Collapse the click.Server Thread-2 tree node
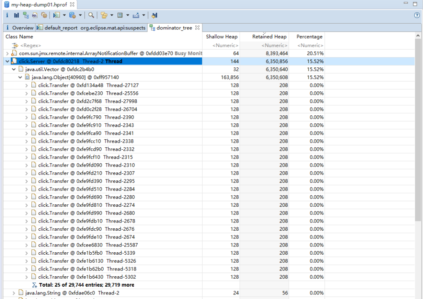Viewport: 423px width, 299px height. 7,62
